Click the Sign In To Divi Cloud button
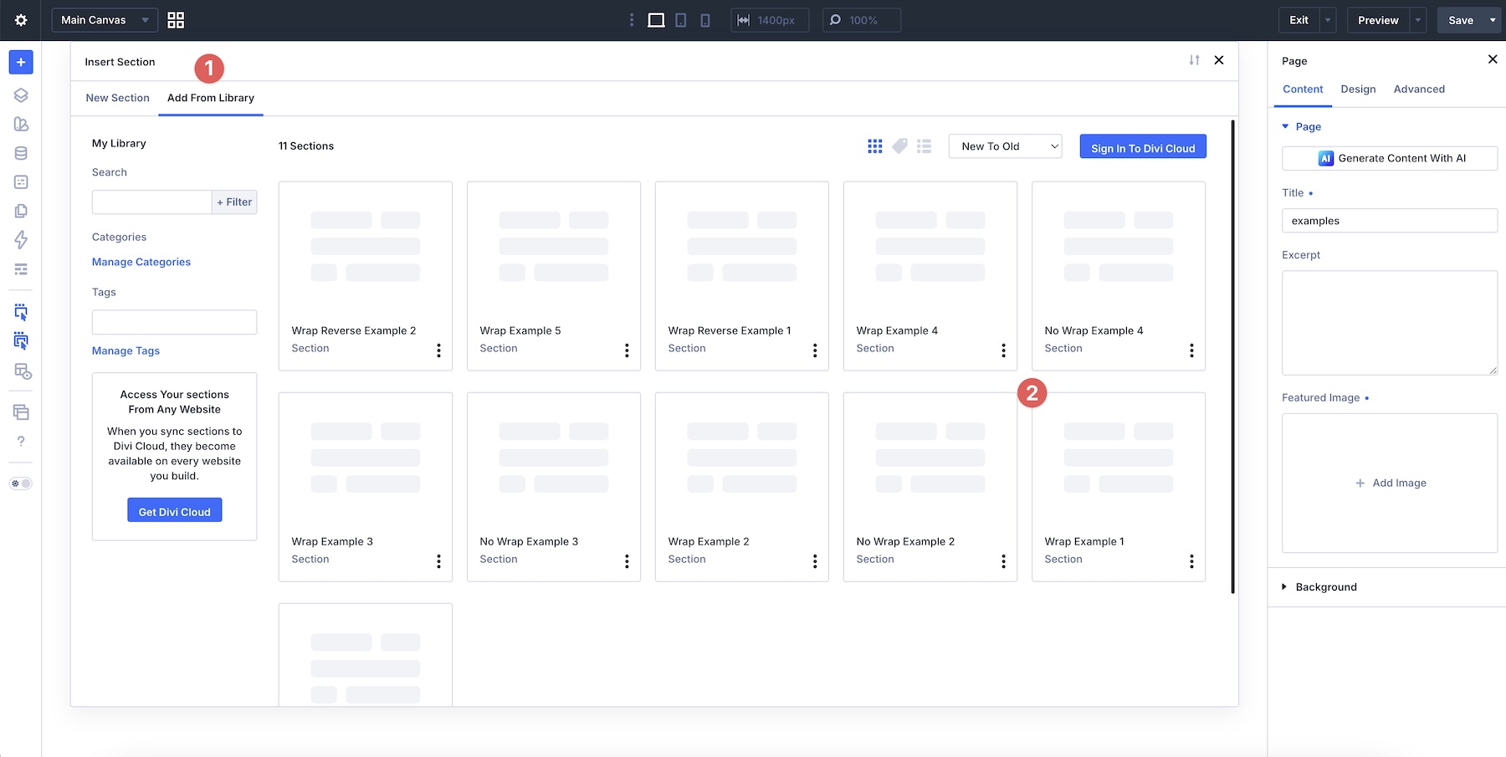This screenshot has height=757, width=1506. click(x=1143, y=146)
